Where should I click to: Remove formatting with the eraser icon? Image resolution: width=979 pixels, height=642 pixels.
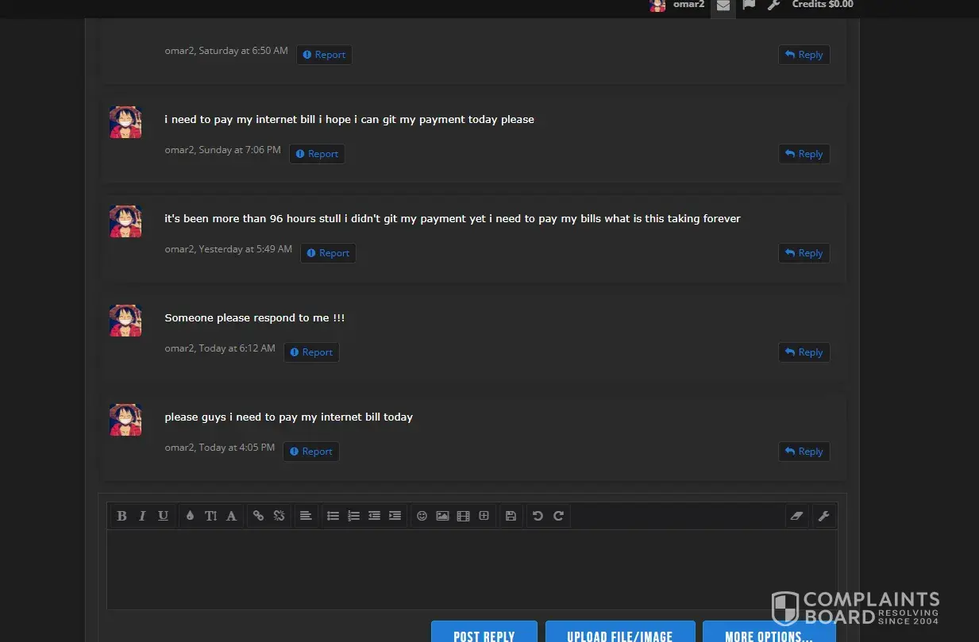[x=797, y=516]
